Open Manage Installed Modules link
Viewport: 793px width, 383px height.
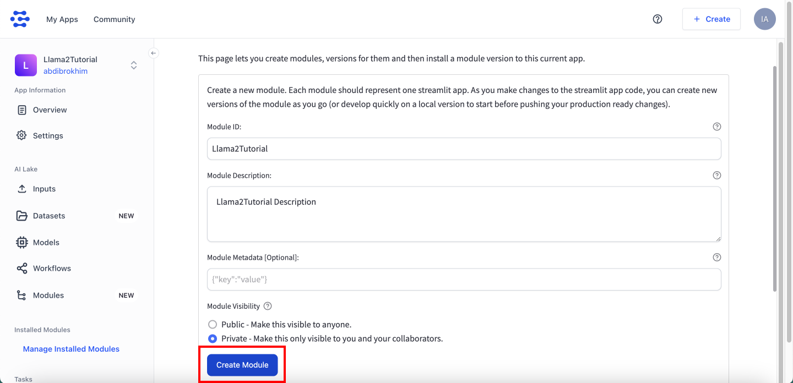tap(71, 349)
